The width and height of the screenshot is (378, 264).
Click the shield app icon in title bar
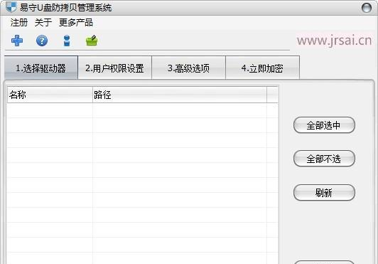coord(11,7)
